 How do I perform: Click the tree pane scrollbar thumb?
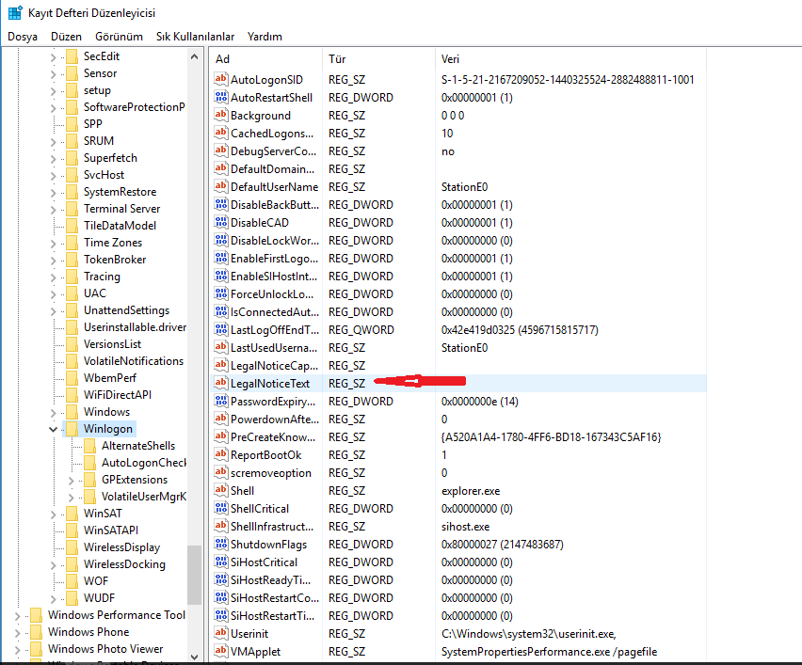click(194, 576)
